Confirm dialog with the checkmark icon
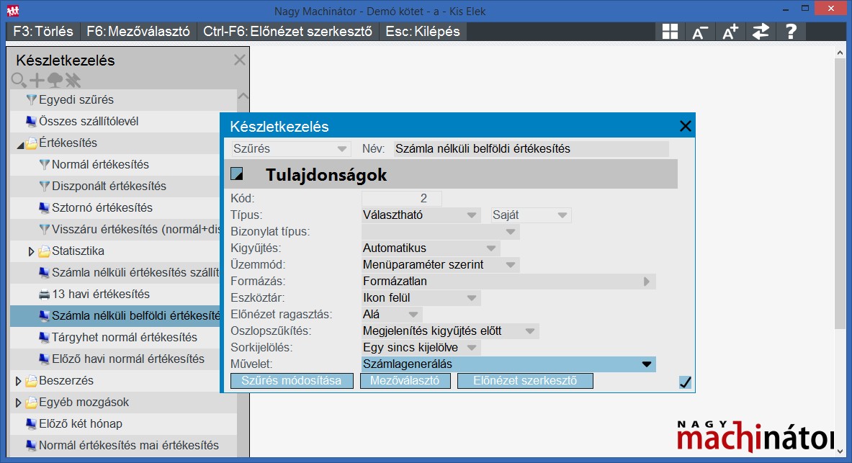Viewport: 852px width, 463px height. 685,382
